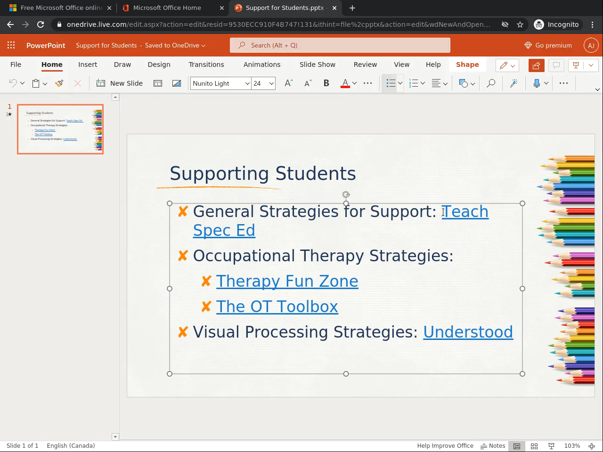The width and height of the screenshot is (603, 452).
Task: Start Slide Show from status bar icon
Action: coord(551,446)
